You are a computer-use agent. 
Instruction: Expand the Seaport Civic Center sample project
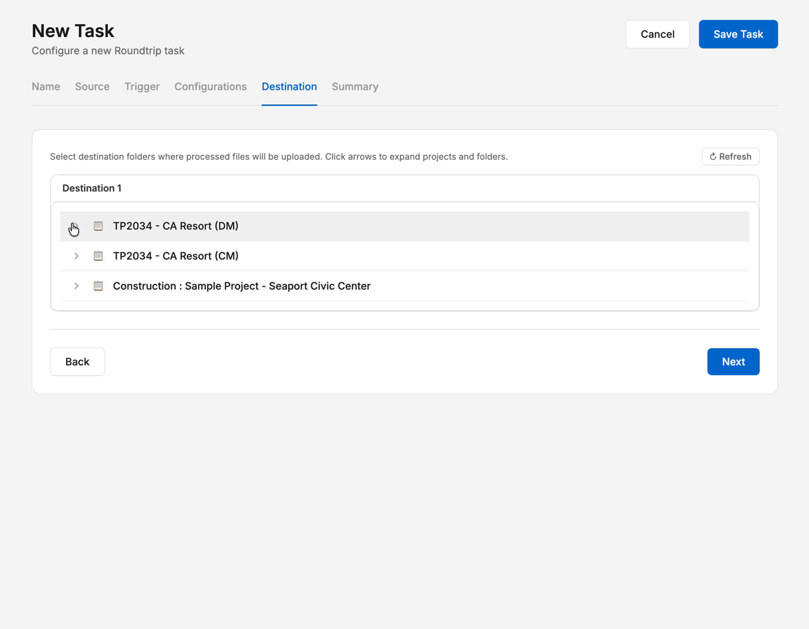point(76,286)
